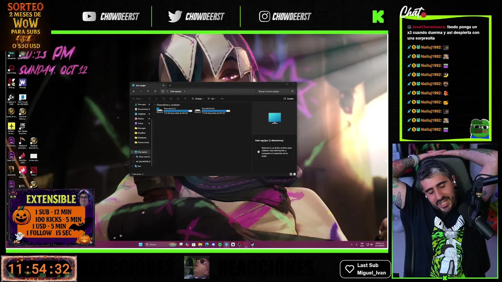Open the Ver dropdown
Screen dimensions: 502x282
(x=212, y=99)
